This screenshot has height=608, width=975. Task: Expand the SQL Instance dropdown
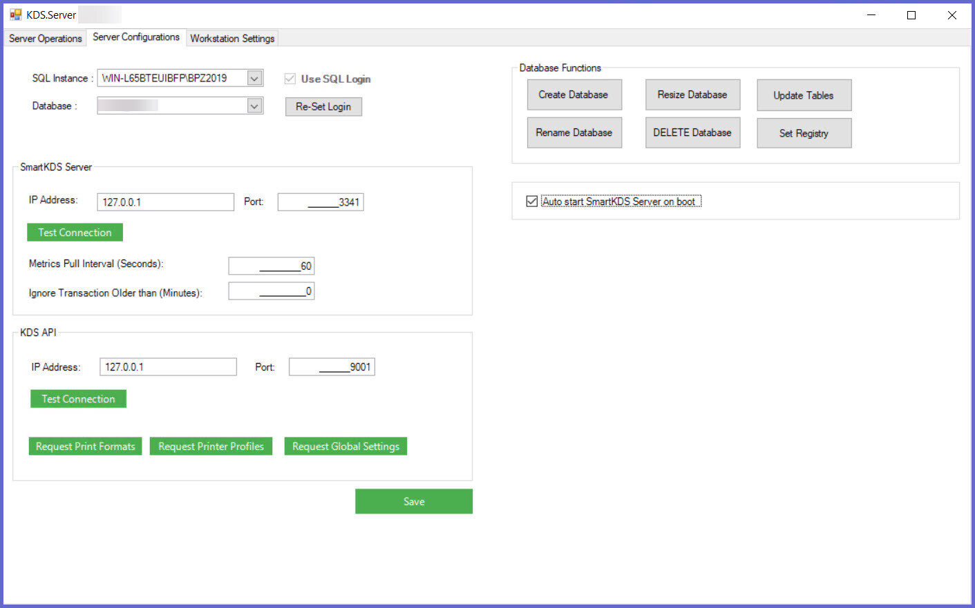pyautogui.click(x=254, y=79)
